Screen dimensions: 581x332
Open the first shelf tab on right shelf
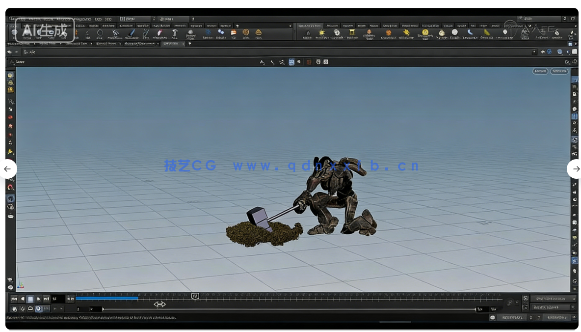pyautogui.click(x=310, y=26)
